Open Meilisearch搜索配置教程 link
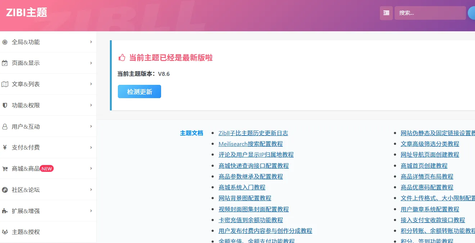475x243 pixels. (250, 144)
